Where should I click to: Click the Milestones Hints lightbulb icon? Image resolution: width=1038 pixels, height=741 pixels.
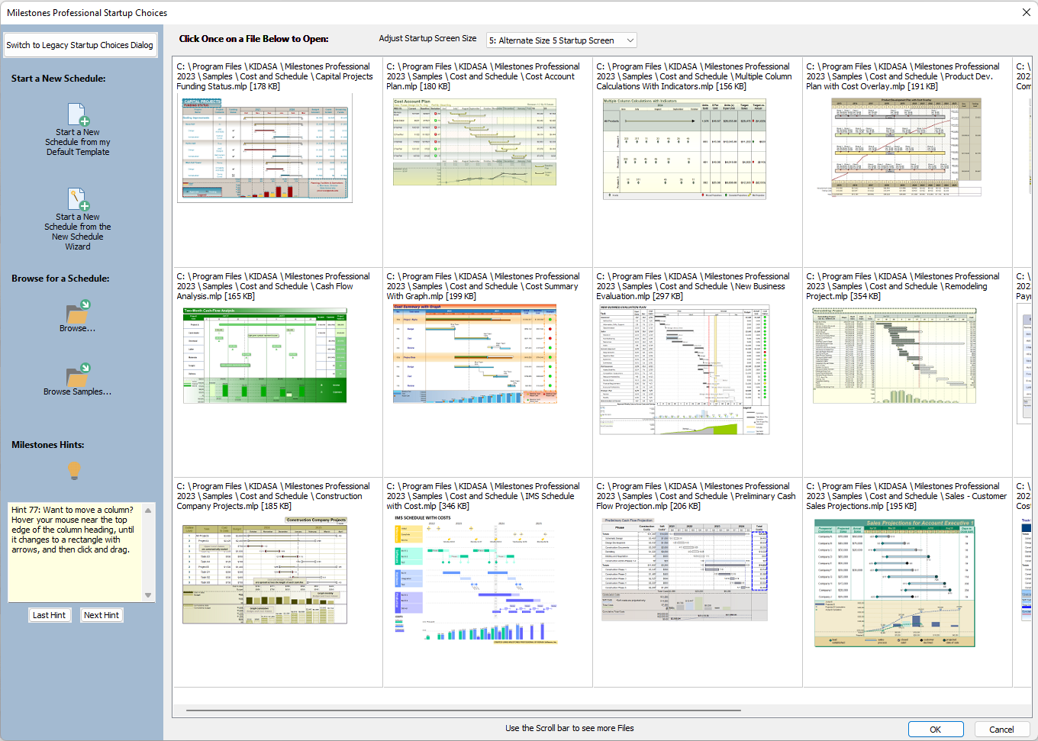[x=74, y=470]
